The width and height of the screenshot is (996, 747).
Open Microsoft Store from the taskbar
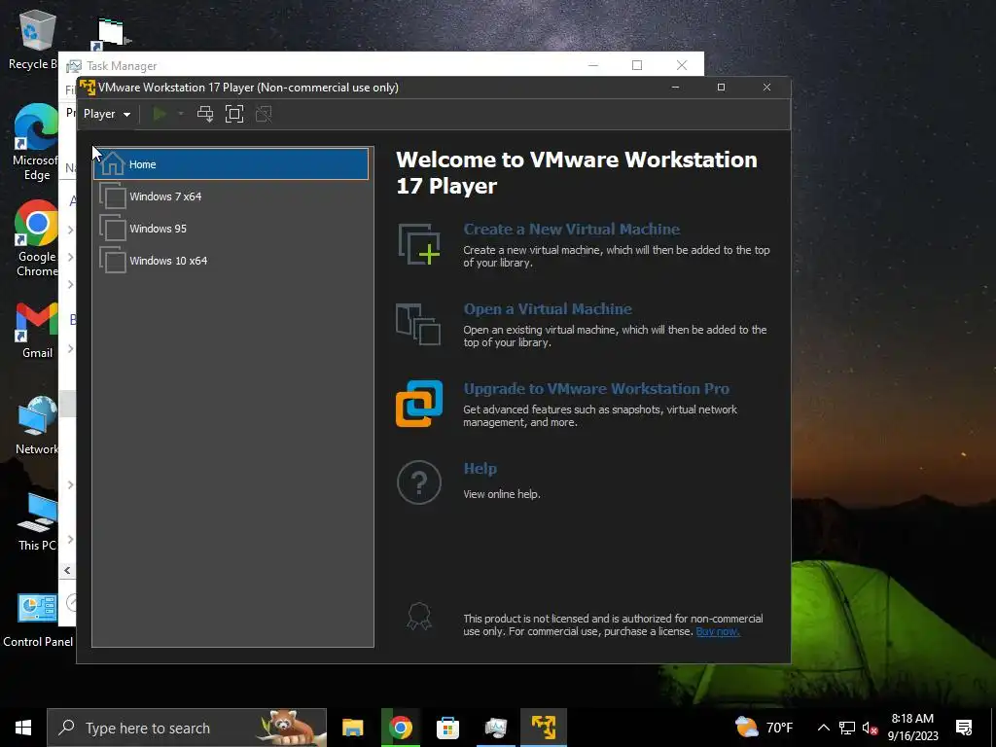447,728
